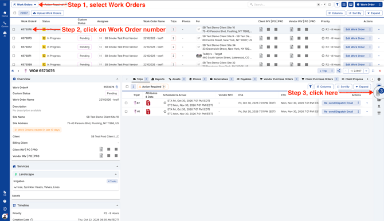Go to Home in left sidebar

point(5,14)
